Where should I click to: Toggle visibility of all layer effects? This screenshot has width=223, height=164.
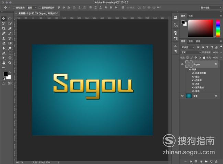click(190, 70)
